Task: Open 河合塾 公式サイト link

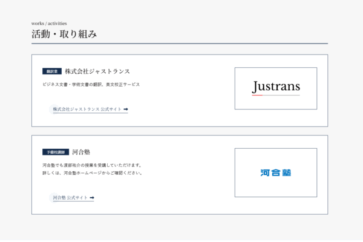Action: click(73, 198)
